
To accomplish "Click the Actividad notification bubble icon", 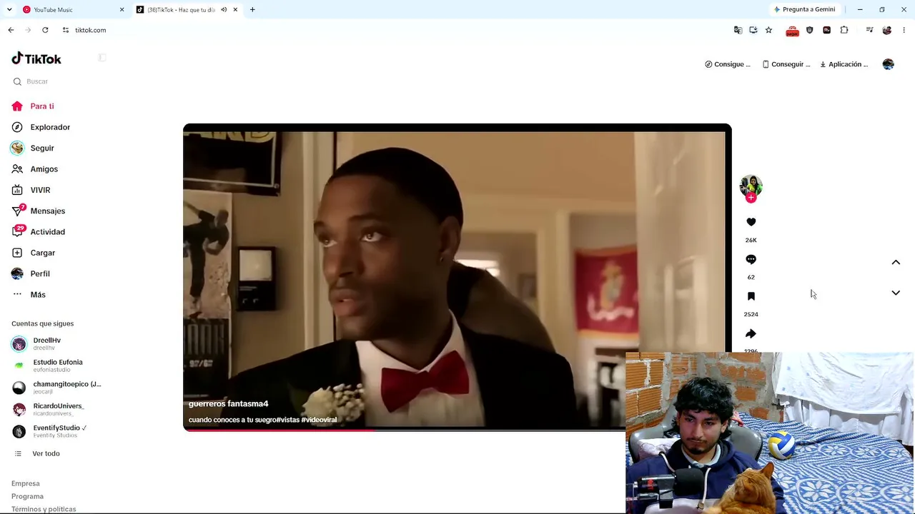I will (x=17, y=232).
